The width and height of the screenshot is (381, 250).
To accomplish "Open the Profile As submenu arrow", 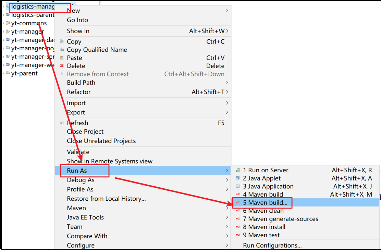I will (227, 189).
